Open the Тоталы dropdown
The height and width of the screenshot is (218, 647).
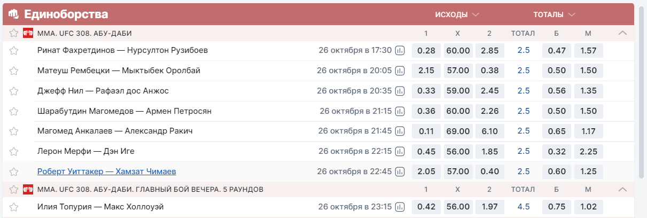coord(554,14)
